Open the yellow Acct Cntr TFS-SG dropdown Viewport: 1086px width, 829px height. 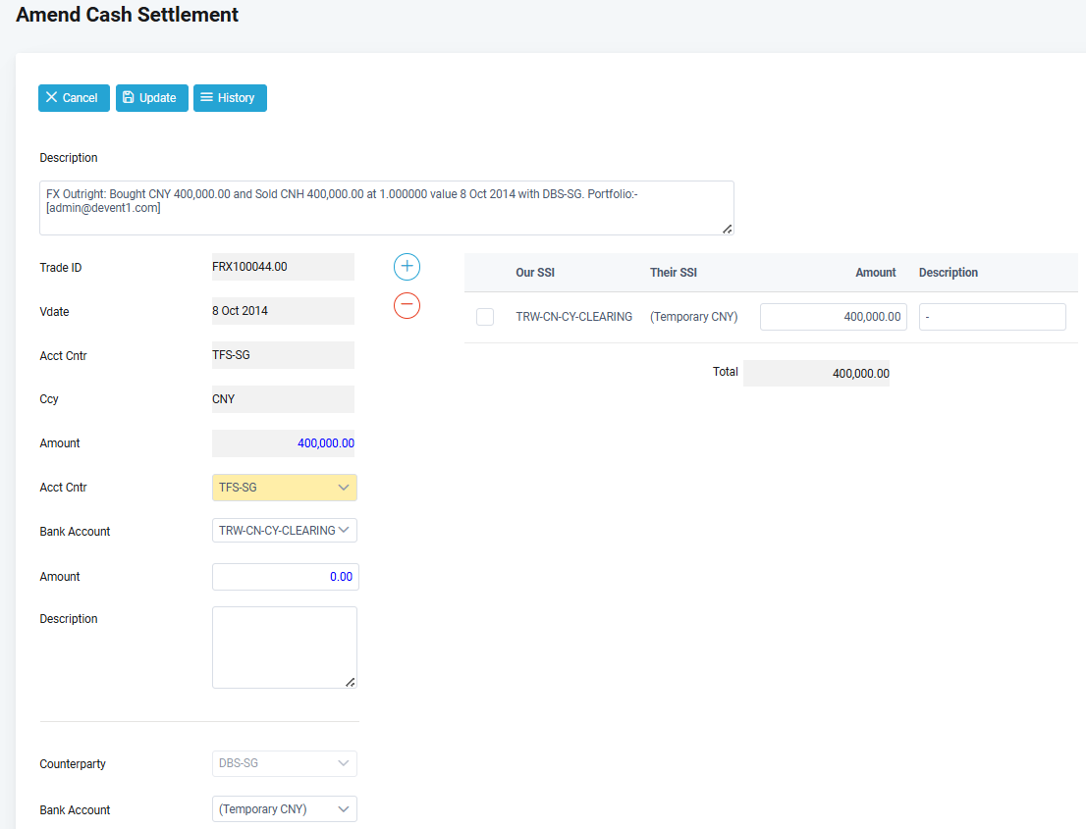point(284,488)
